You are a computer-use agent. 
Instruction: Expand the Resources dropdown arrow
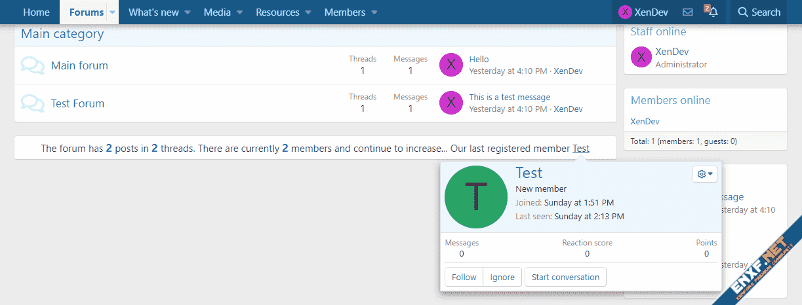[308, 12]
